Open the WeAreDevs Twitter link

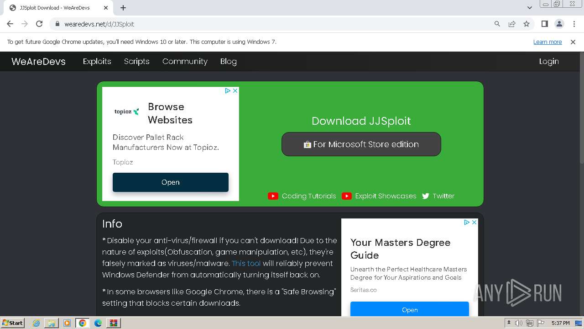click(x=438, y=196)
